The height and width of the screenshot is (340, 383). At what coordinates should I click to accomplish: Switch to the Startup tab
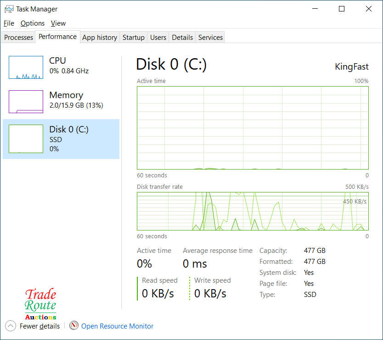133,37
